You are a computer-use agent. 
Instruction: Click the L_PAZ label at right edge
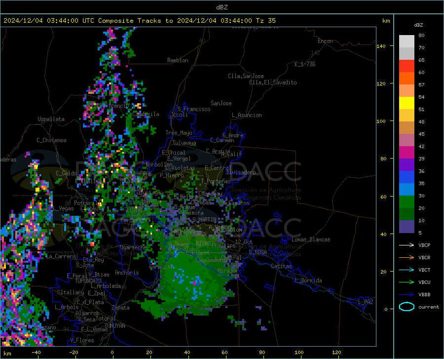point(366,302)
